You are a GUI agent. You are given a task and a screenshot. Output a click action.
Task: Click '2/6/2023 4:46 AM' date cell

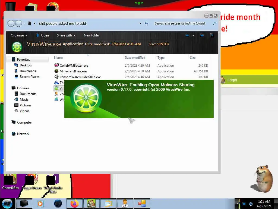(x=137, y=77)
